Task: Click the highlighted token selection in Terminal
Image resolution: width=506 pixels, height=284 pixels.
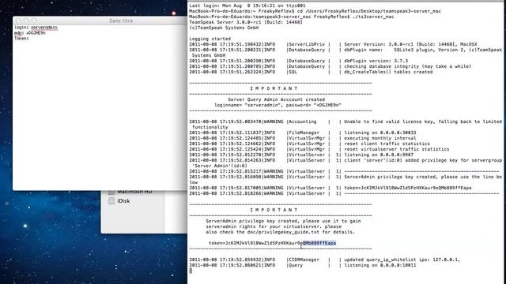Action: 319,243
